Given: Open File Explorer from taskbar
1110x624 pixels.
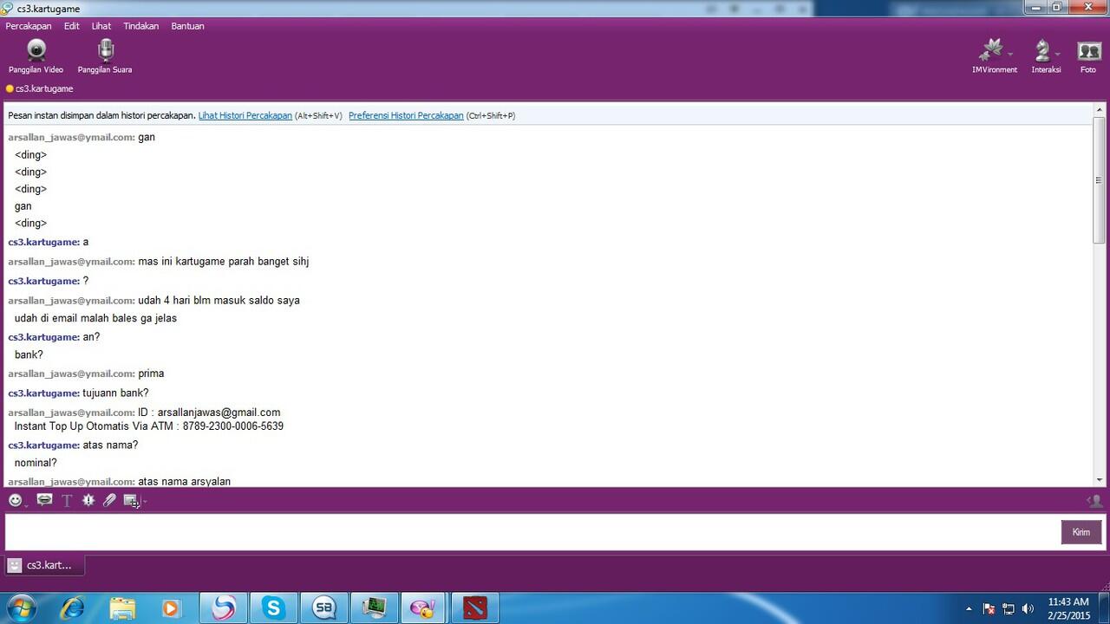Looking at the screenshot, I should pyautogui.click(x=122, y=608).
